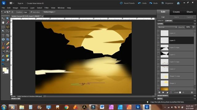
Task: Toggle Shape 1 visibility eye
Action: point(158,83)
